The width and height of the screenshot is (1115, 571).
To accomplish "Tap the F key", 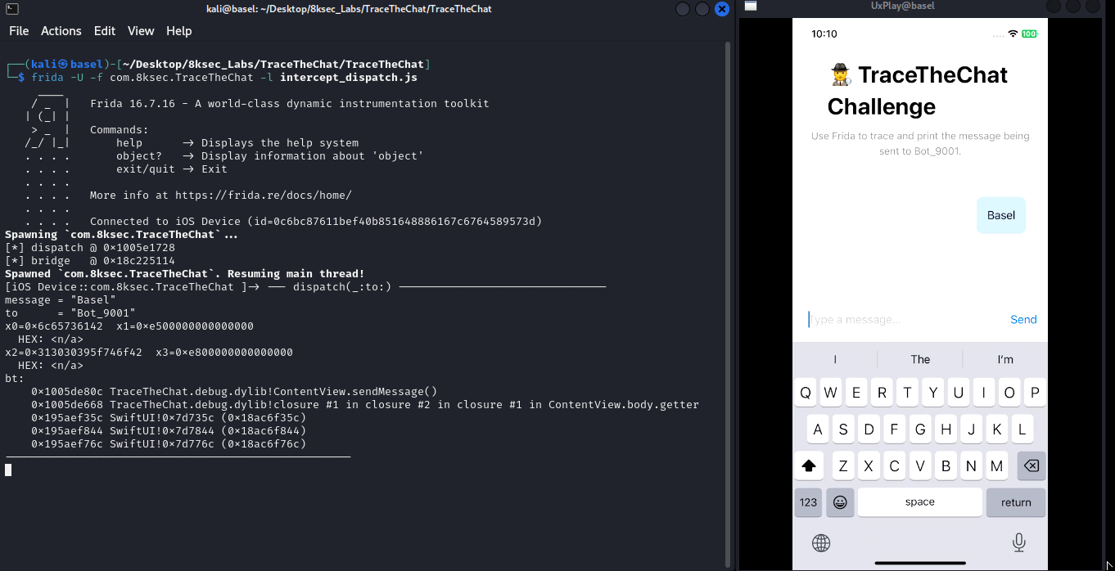I will [x=894, y=429].
